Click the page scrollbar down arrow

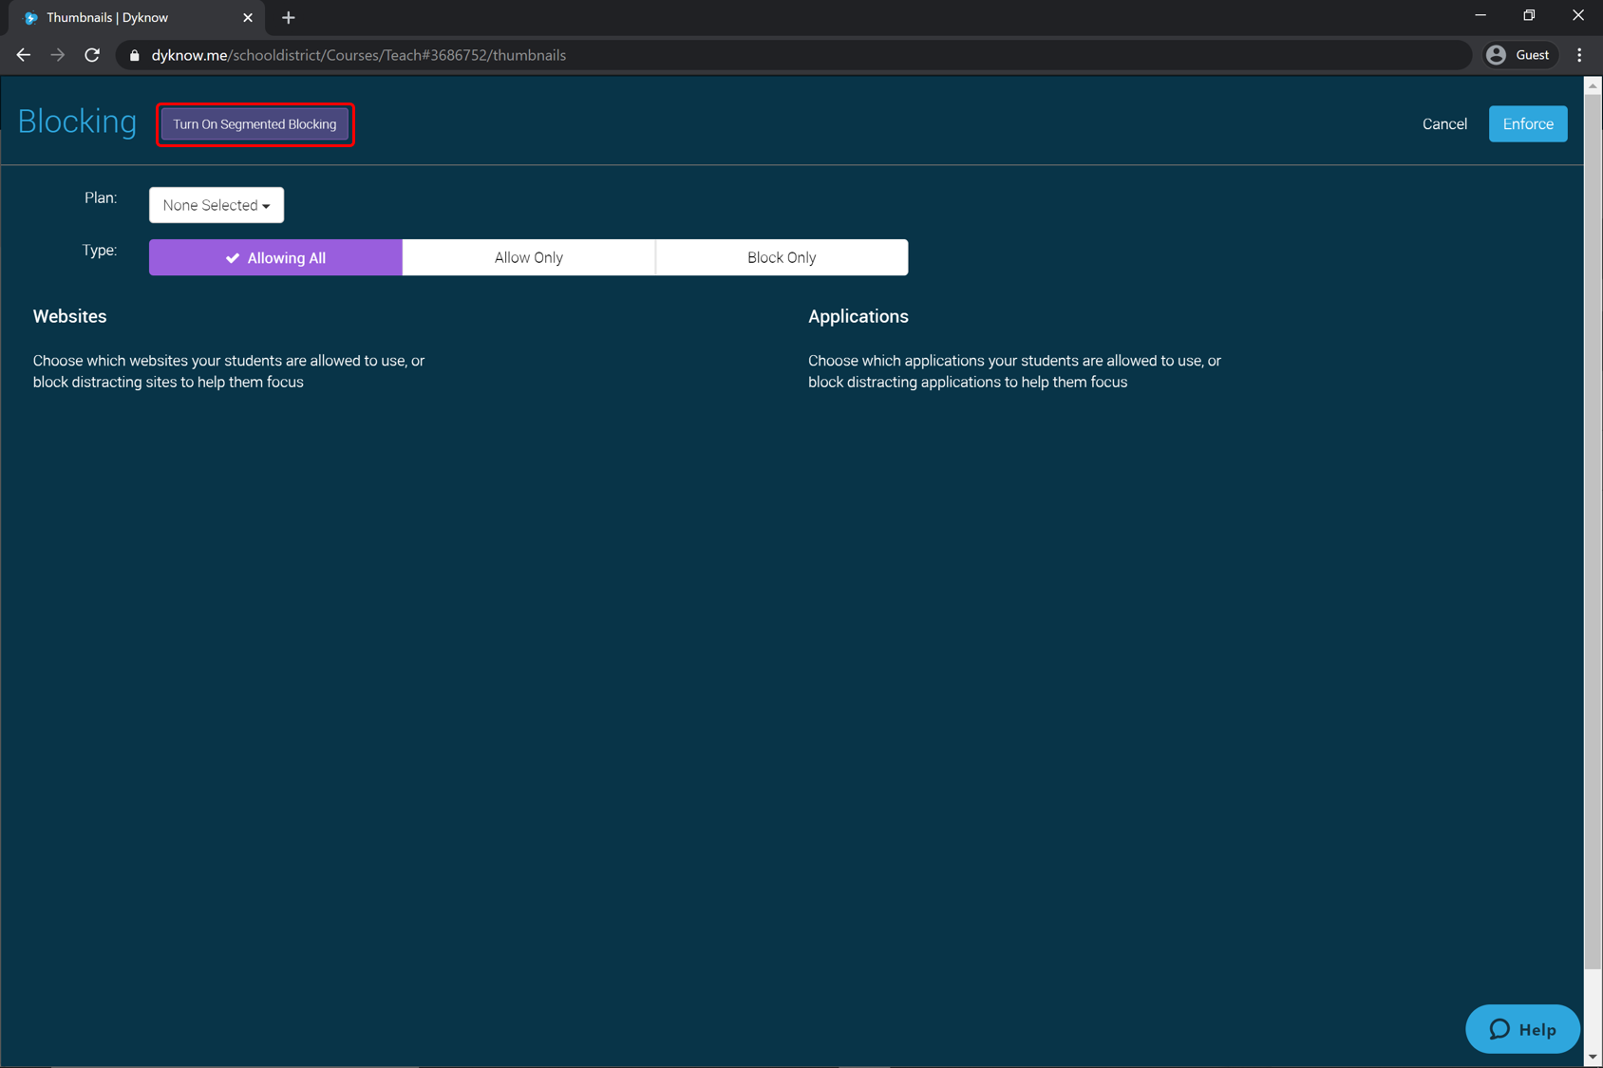1593,1057
